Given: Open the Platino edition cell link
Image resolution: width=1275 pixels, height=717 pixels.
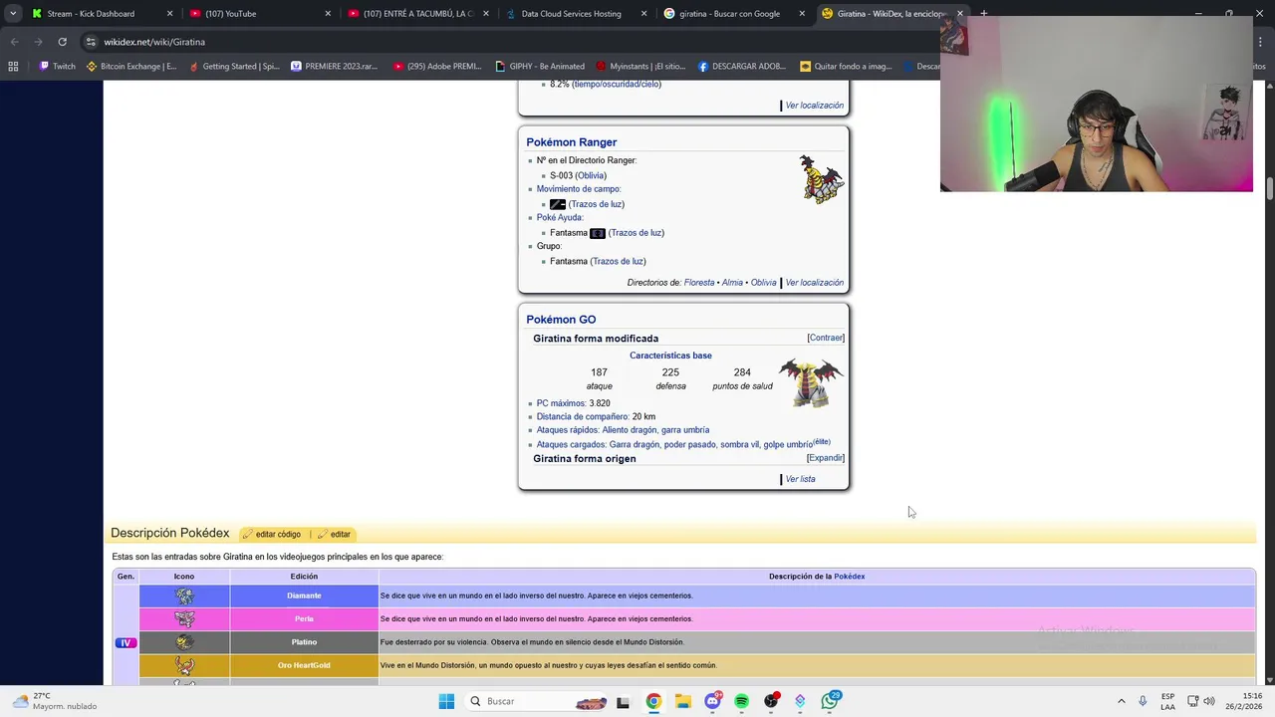Looking at the screenshot, I should click(x=304, y=642).
